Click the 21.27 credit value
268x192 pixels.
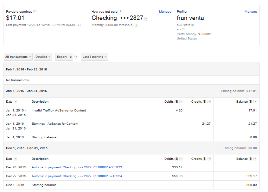(x=206, y=124)
